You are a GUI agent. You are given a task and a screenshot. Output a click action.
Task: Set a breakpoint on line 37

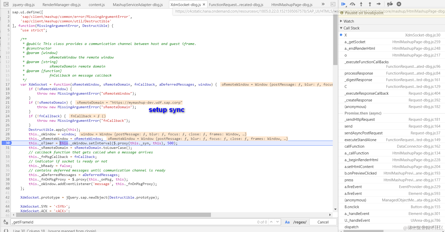pyautogui.click(x=8, y=175)
